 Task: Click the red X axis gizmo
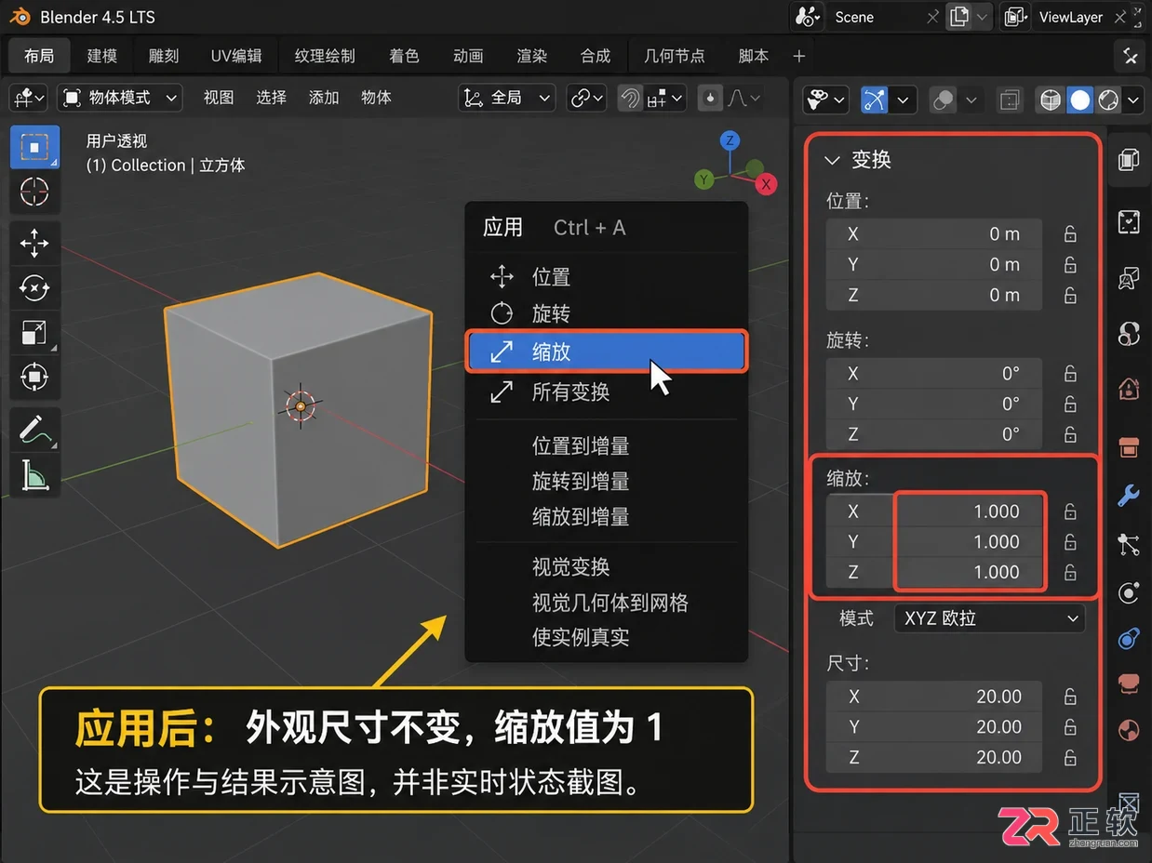coord(766,184)
